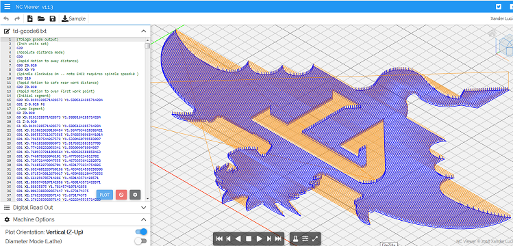Screen dimensions: 513x246
Task: Click the flask experimental features icon
Action: (295, 238)
